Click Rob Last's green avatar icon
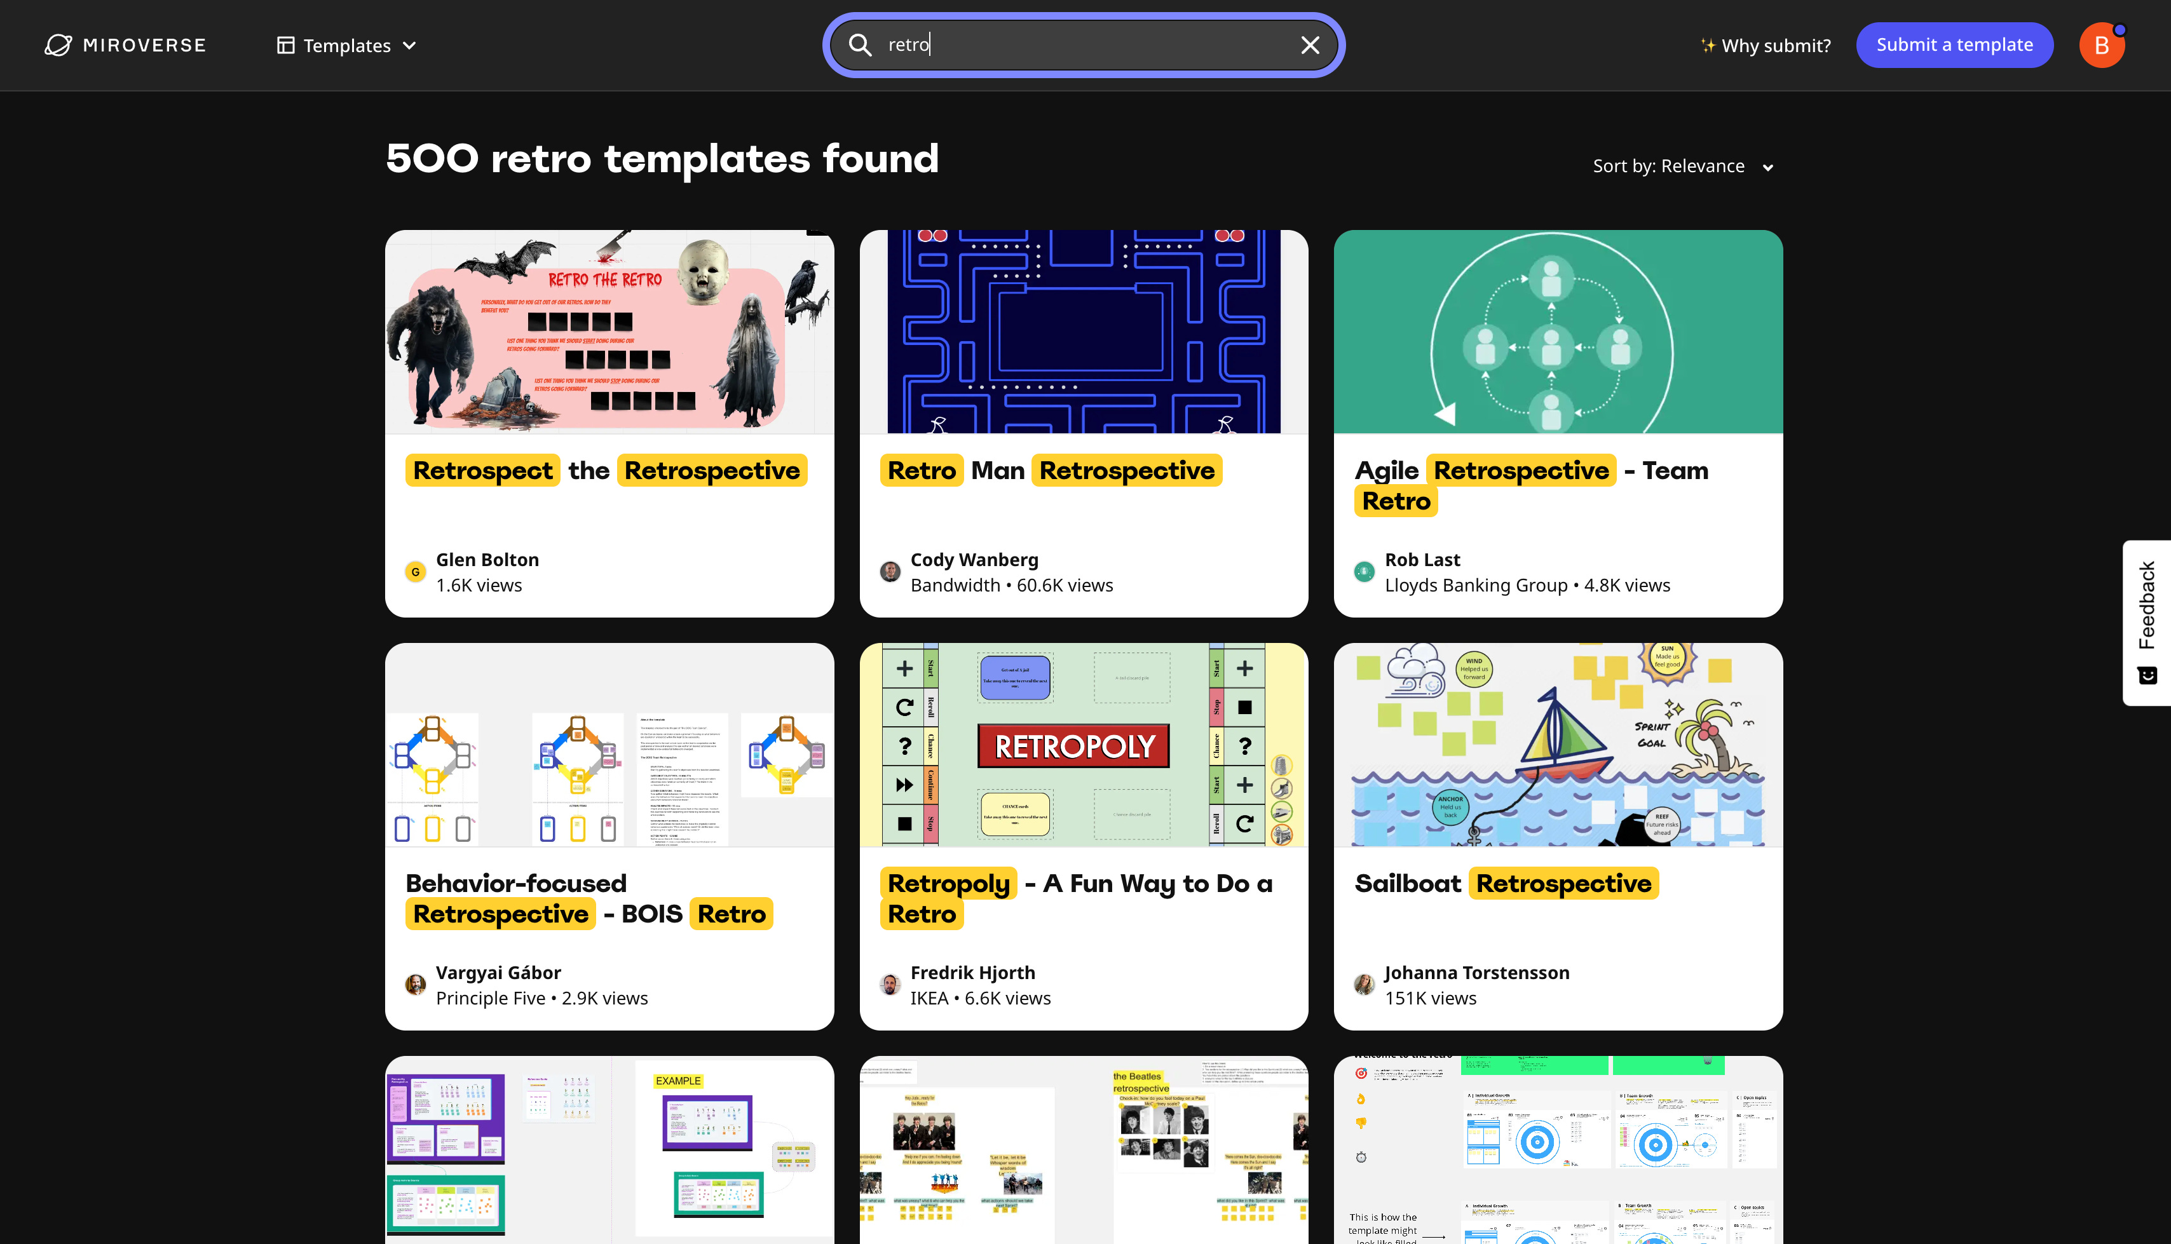This screenshot has width=2171, height=1244. point(1365,572)
